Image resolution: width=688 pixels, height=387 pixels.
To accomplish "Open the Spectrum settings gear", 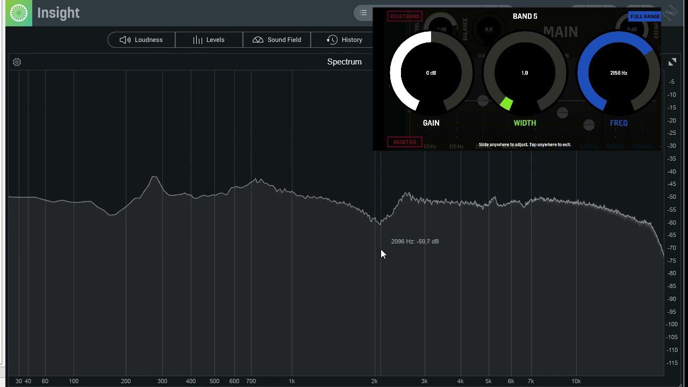I will [17, 62].
